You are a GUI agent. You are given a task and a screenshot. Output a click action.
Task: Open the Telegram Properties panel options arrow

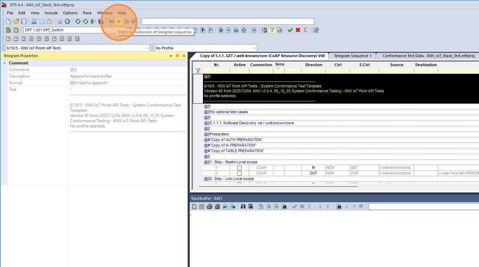tap(171, 56)
